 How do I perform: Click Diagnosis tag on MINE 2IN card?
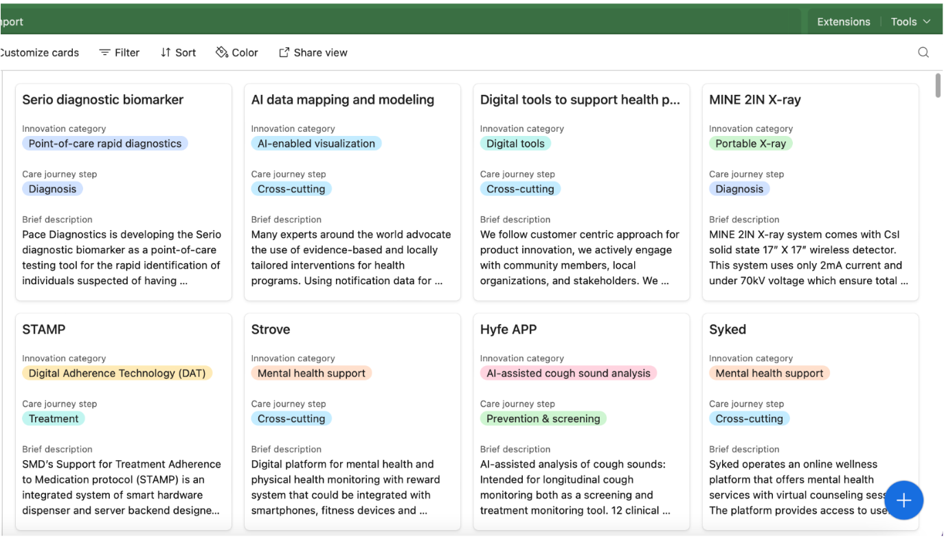click(x=739, y=189)
